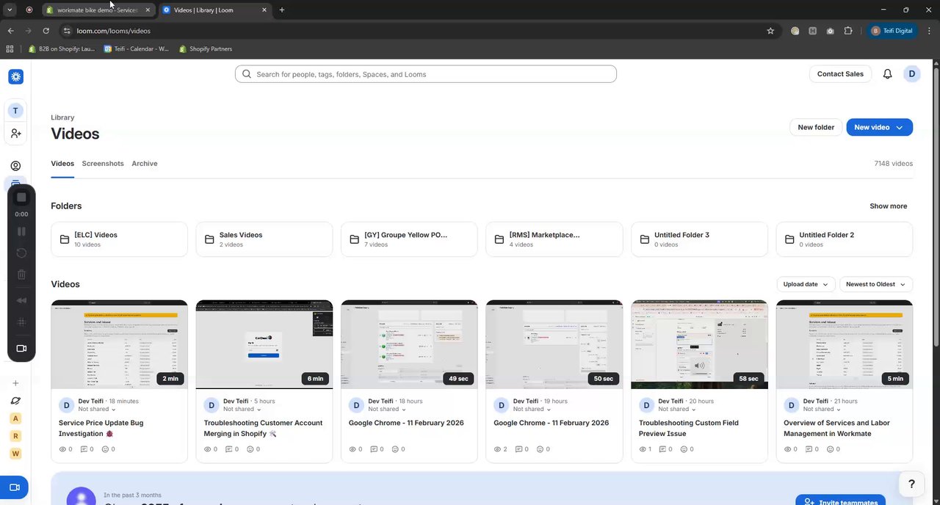Switch to the Archive tab

pos(145,164)
